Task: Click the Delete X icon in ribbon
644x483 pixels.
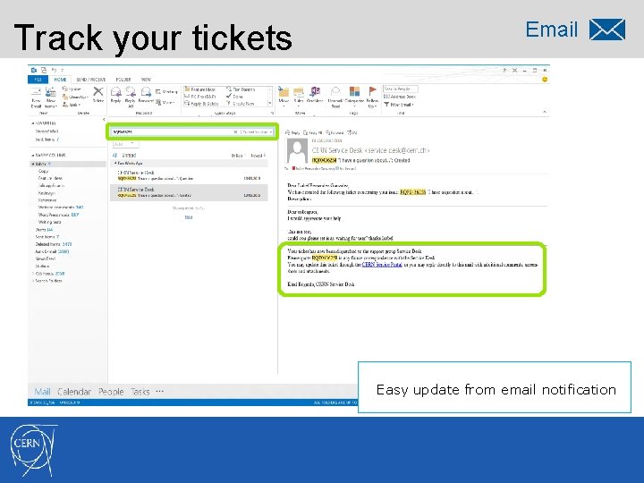Action: (97, 91)
